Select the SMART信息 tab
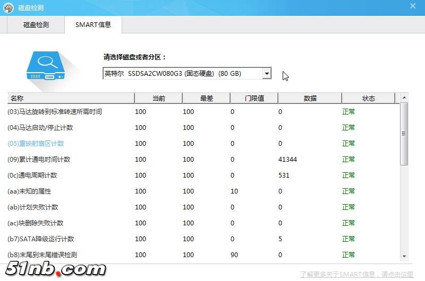425x281 pixels. [x=93, y=25]
